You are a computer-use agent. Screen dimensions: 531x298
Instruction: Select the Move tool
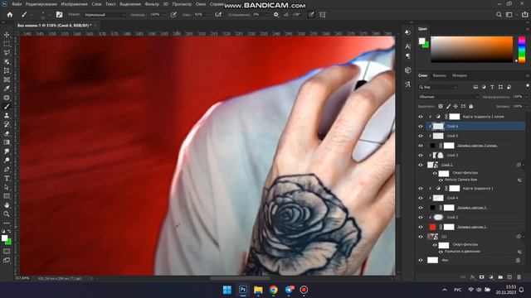pos(7,35)
